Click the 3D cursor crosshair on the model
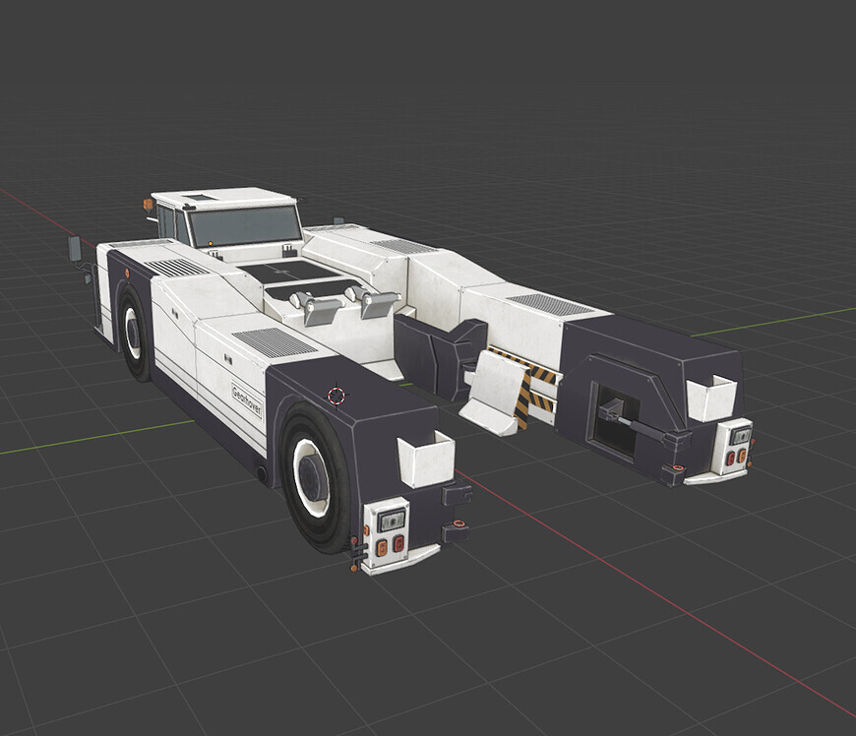Viewport: 856px width, 736px height. [x=336, y=395]
